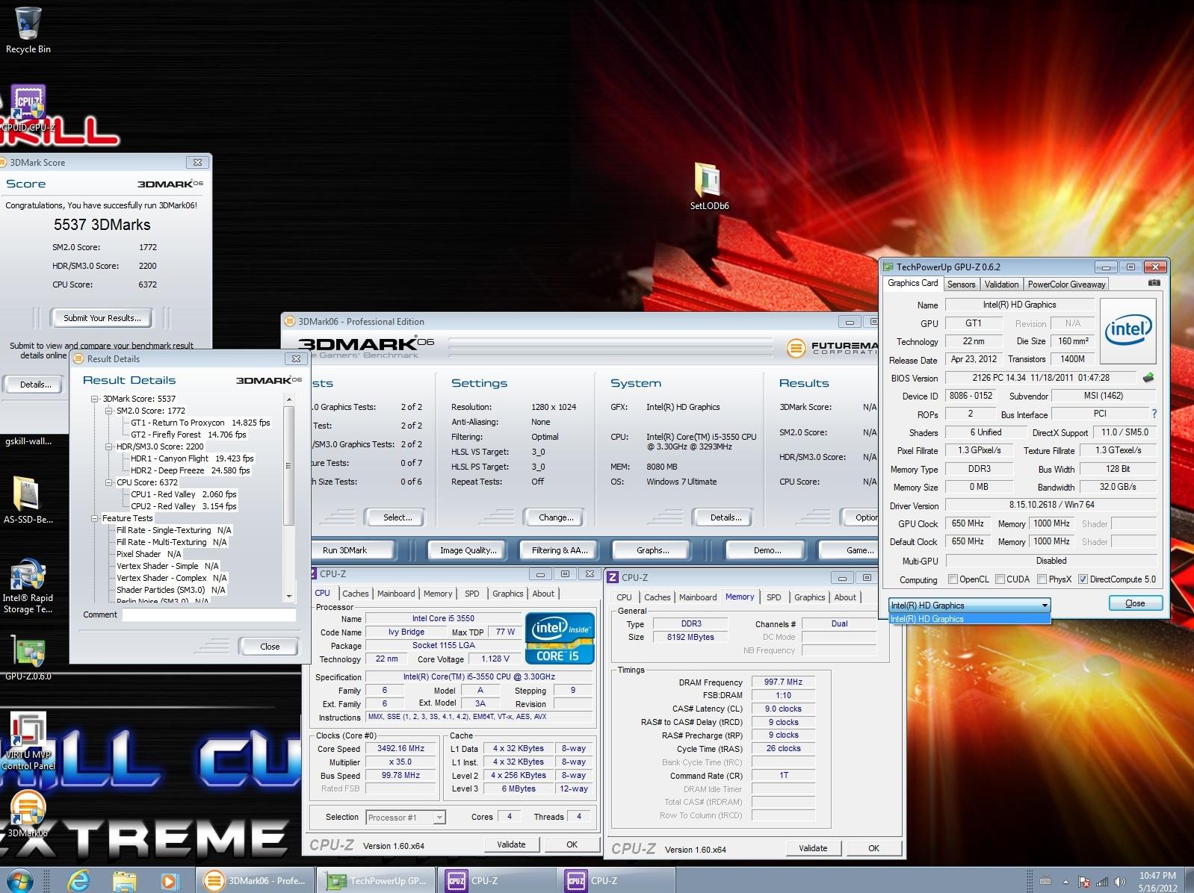
Task: Switch to 3DMark06 - Profe... taskbar item
Action: [256, 881]
